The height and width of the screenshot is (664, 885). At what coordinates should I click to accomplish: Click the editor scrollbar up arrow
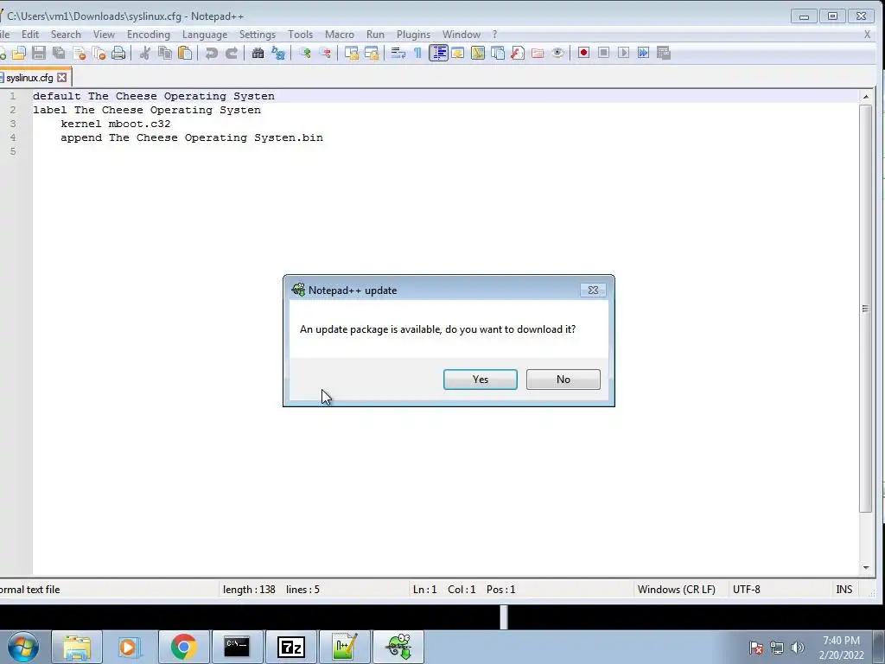tap(866, 97)
